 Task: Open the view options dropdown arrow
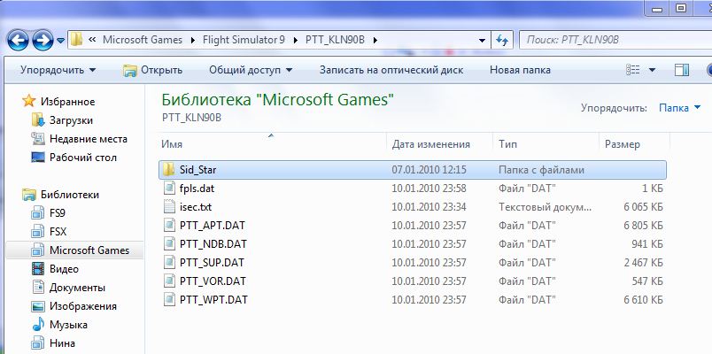[x=652, y=70]
